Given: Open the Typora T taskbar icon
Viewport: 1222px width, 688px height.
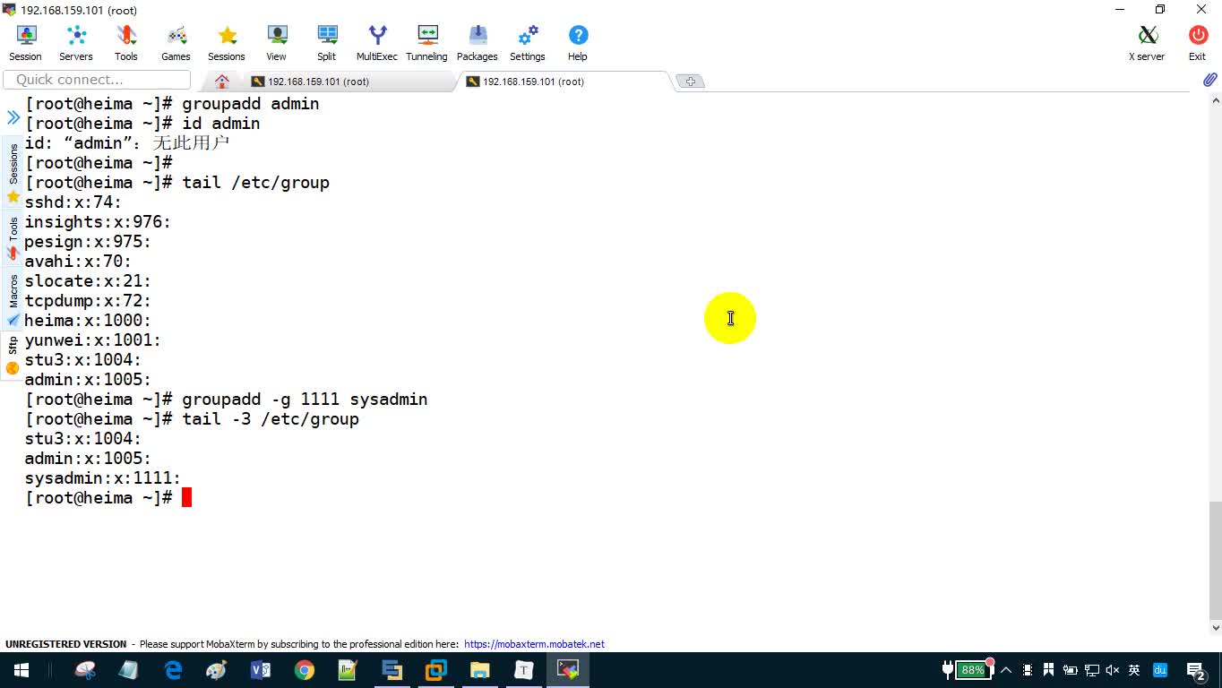Looking at the screenshot, I should pos(524,670).
